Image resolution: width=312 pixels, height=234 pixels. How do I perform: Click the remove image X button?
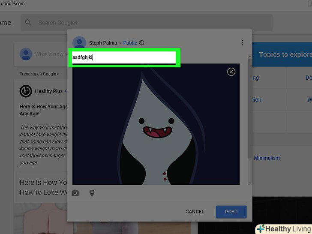231,72
